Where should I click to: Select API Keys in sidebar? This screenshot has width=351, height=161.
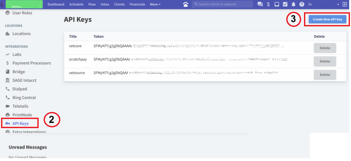tap(20, 123)
